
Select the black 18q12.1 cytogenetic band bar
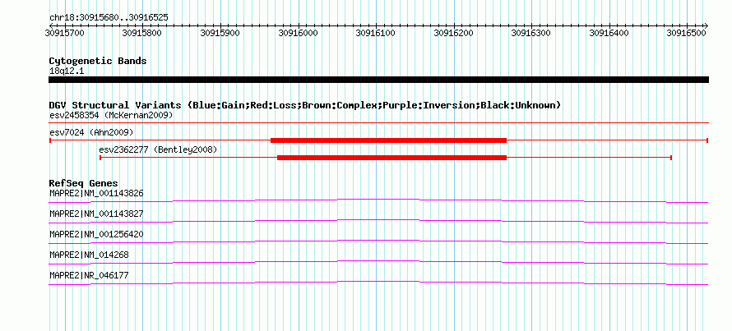point(378,80)
